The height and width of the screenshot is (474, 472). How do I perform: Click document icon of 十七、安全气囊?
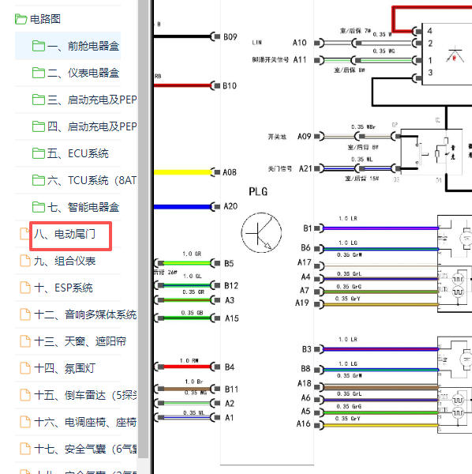point(25,449)
